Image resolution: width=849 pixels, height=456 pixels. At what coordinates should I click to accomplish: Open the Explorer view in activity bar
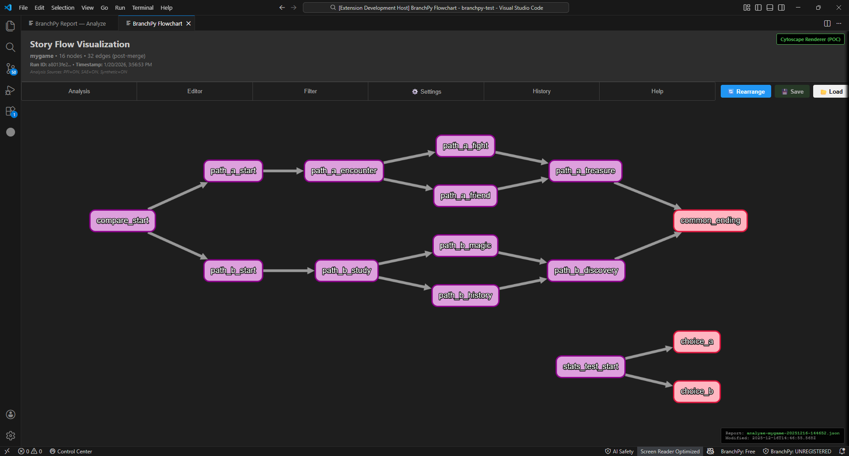[x=11, y=26]
